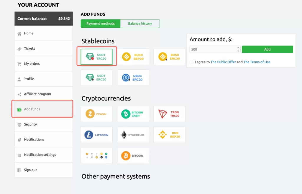Choose the BUSD BEP20 stablecoin icon

(133, 57)
